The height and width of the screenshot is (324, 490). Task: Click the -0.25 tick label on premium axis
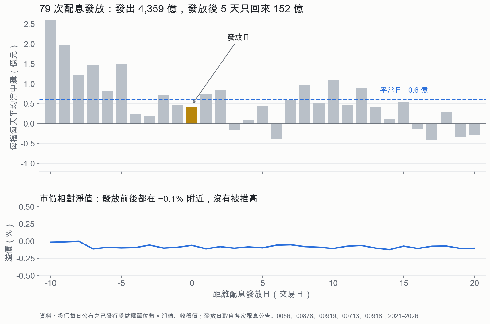25,258
